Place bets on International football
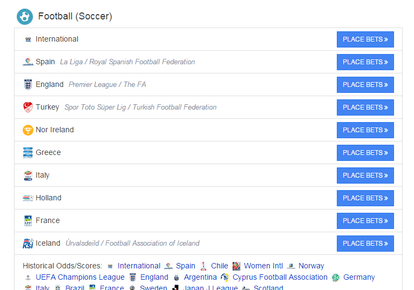Image resolution: width=414 pixels, height=290 pixels. coord(365,39)
